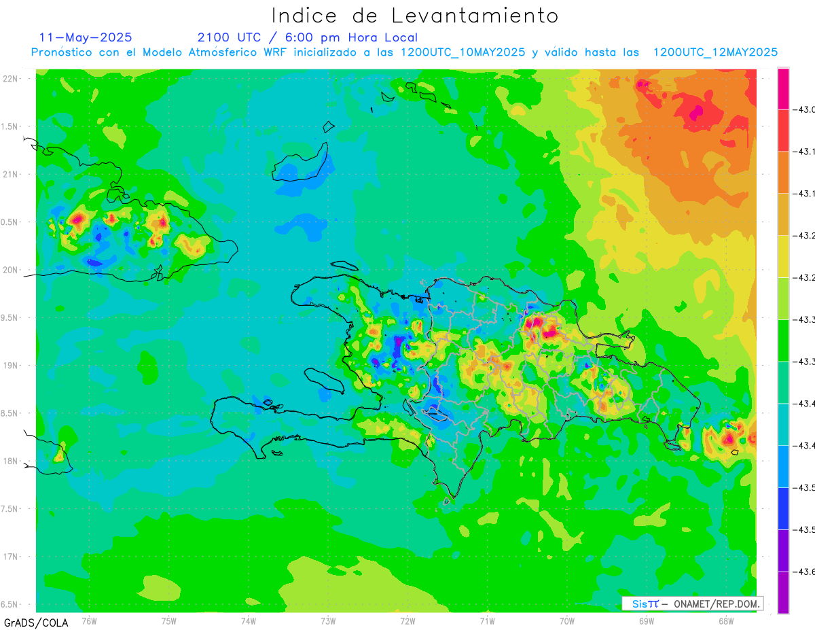Click the '1200UTC_10MAY2025' initialization time
815x630 pixels.
(463, 52)
